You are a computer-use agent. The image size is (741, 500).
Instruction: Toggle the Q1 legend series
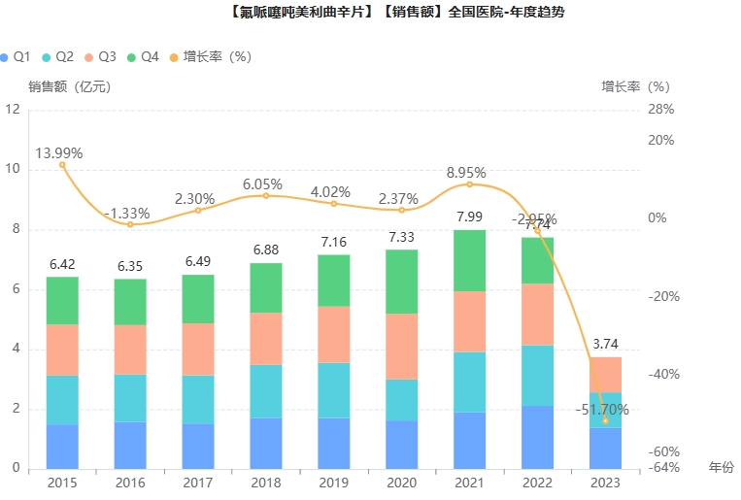(16, 57)
